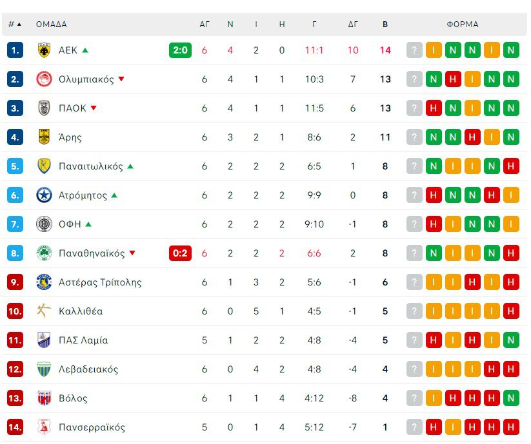
Task: Click the Καλλιθέα club logo
Action: (x=44, y=311)
